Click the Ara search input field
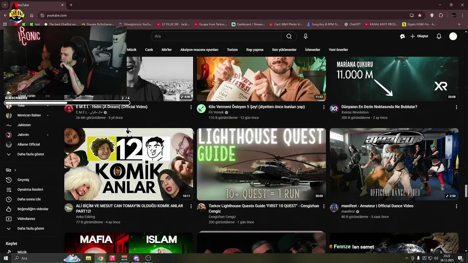Viewport: 468px width, 263px height. click(x=216, y=36)
